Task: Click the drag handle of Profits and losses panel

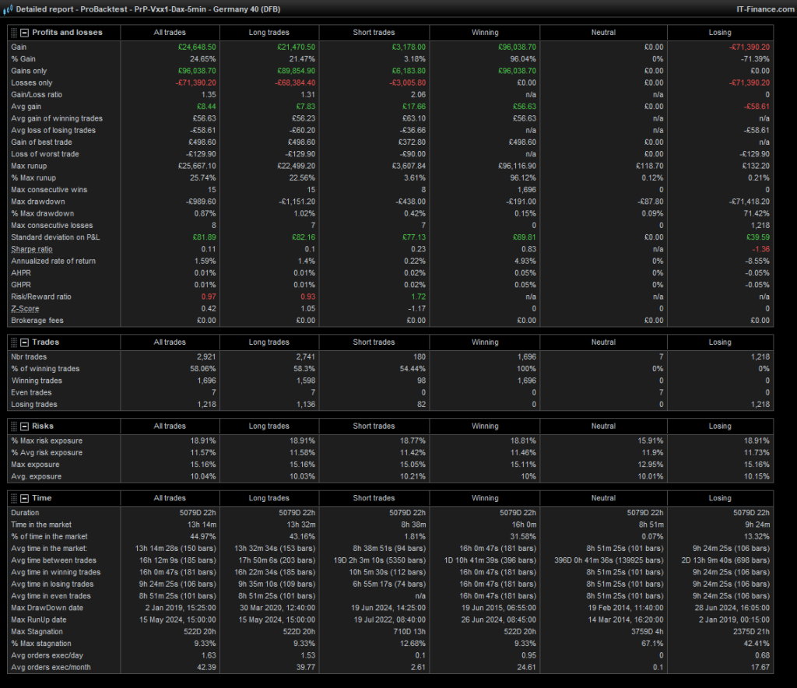Action: click(x=14, y=32)
